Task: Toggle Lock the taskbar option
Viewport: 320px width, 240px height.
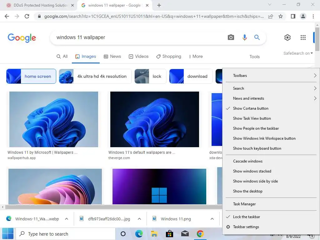Action: [271, 217]
